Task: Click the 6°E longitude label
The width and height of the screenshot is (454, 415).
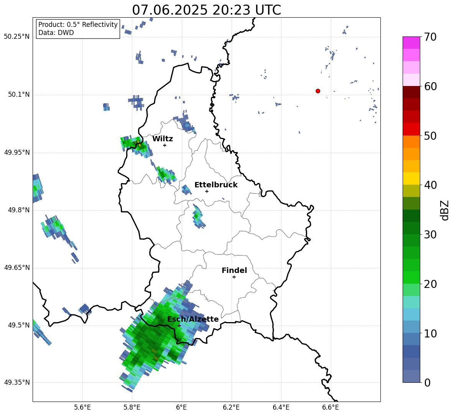Action: tap(181, 408)
